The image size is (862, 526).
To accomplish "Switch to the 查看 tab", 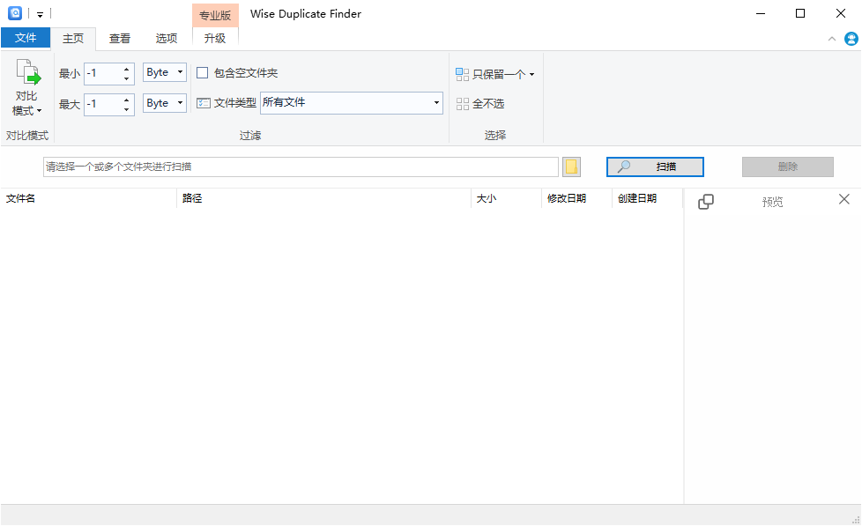I will pos(119,38).
